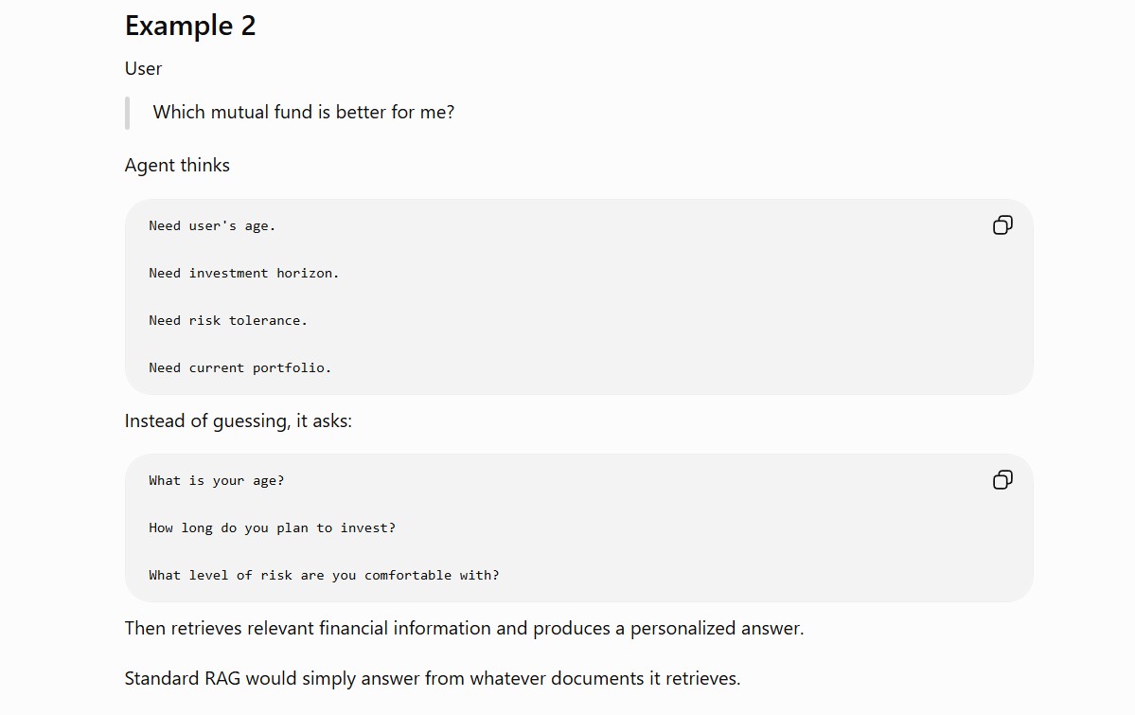1135x715 pixels.
Task: Click the risk comfort level question line
Action: click(x=324, y=575)
